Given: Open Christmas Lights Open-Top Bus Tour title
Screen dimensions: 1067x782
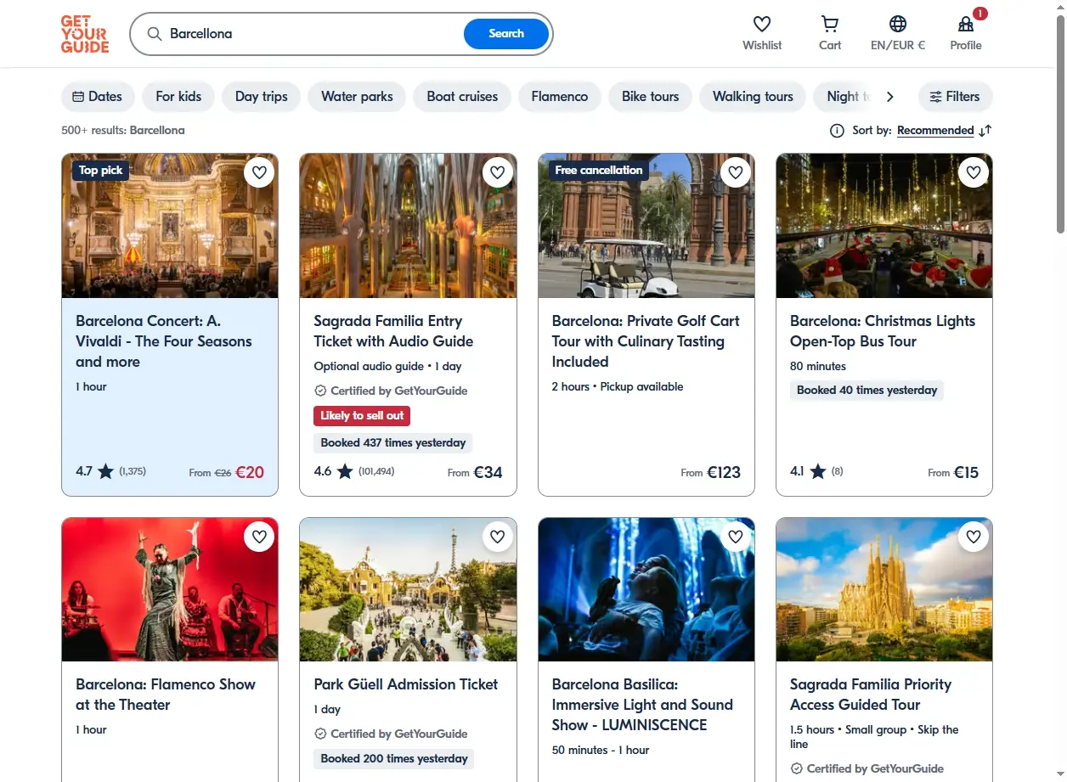Looking at the screenshot, I should click(x=883, y=331).
